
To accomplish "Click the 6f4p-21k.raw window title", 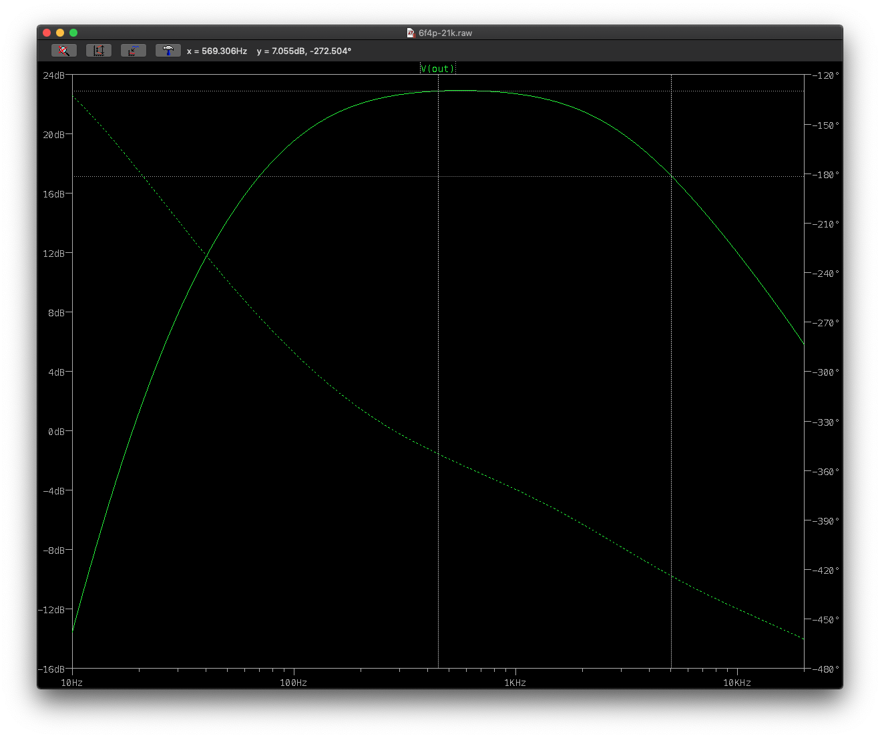I will click(x=445, y=33).
